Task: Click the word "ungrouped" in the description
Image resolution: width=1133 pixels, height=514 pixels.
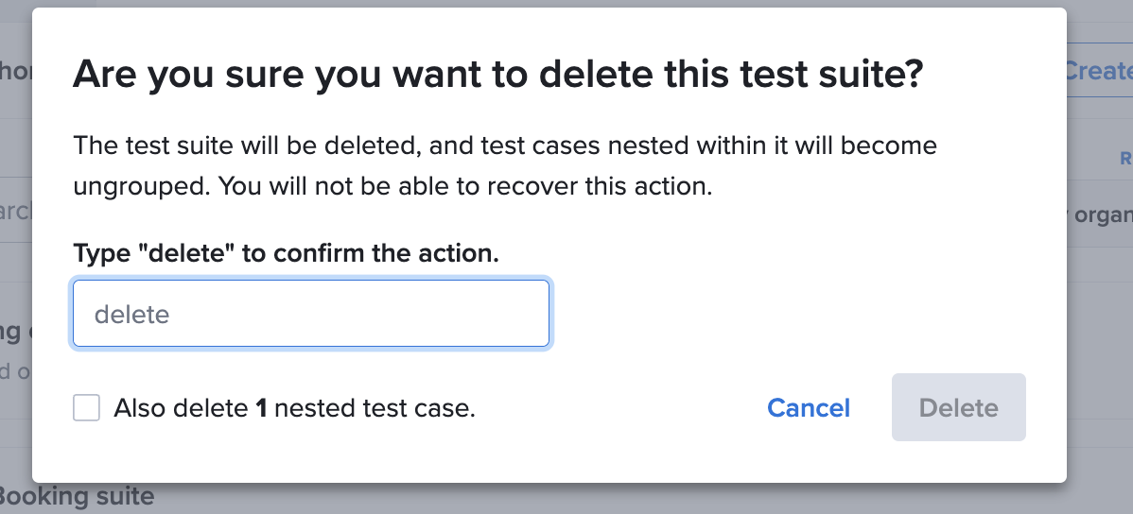Action: [x=140, y=186]
